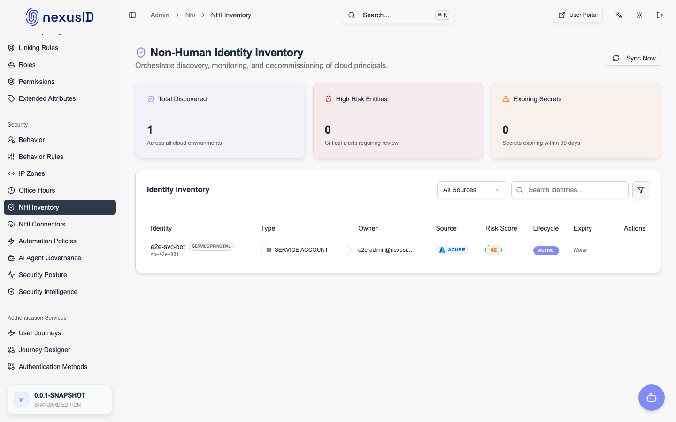Image resolution: width=676 pixels, height=422 pixels.
Task: Click the Identity column header
Action: click(x=161, y=228)
